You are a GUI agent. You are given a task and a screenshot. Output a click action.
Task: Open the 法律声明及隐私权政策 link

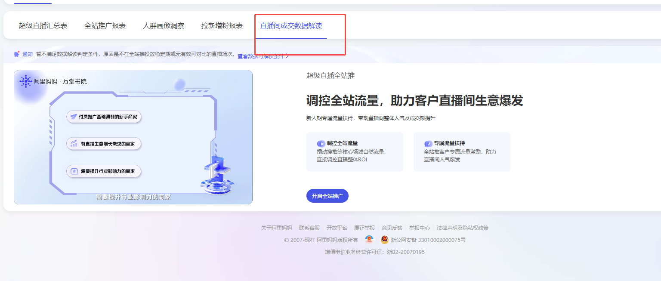click(x=463, y=228)
